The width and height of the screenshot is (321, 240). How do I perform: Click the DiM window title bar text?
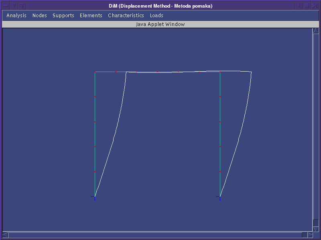pyautogui.click(x=160, y=6)
